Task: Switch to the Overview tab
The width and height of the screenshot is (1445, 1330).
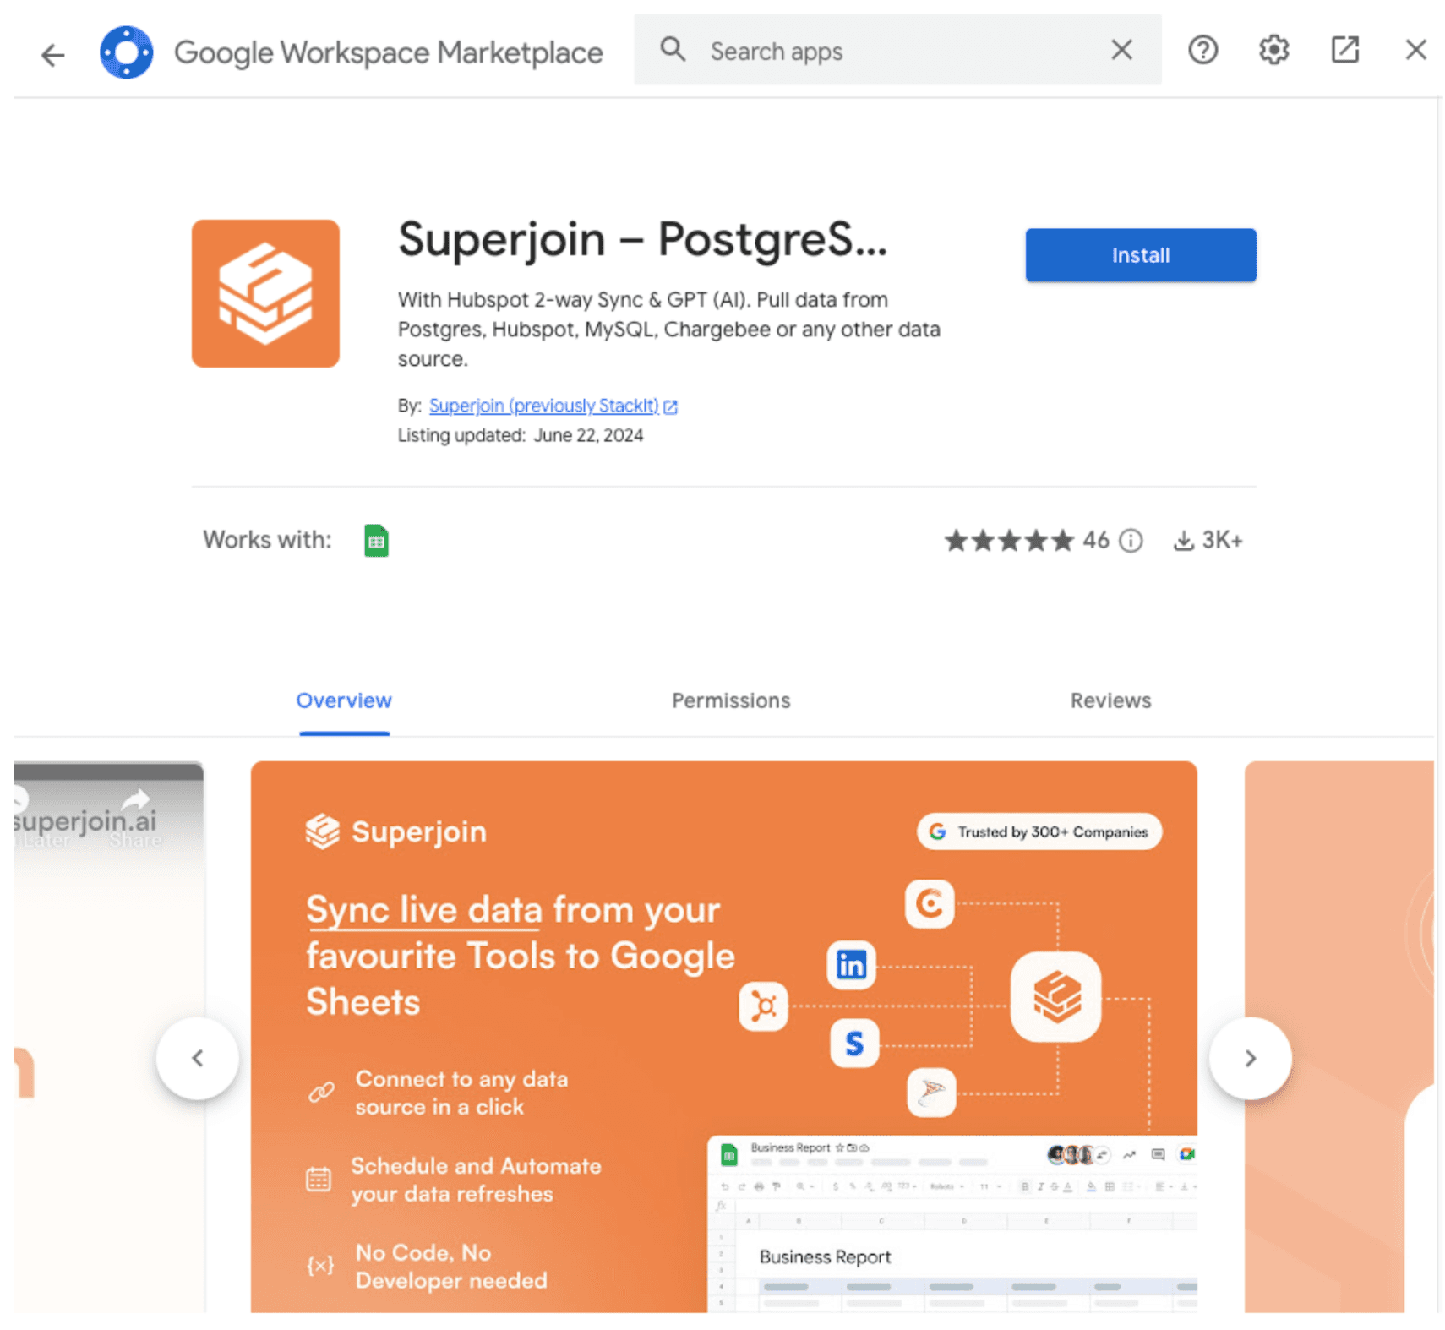Action: tap(343, 700)
